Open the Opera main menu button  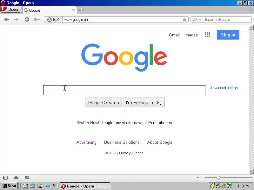(11, 9)
